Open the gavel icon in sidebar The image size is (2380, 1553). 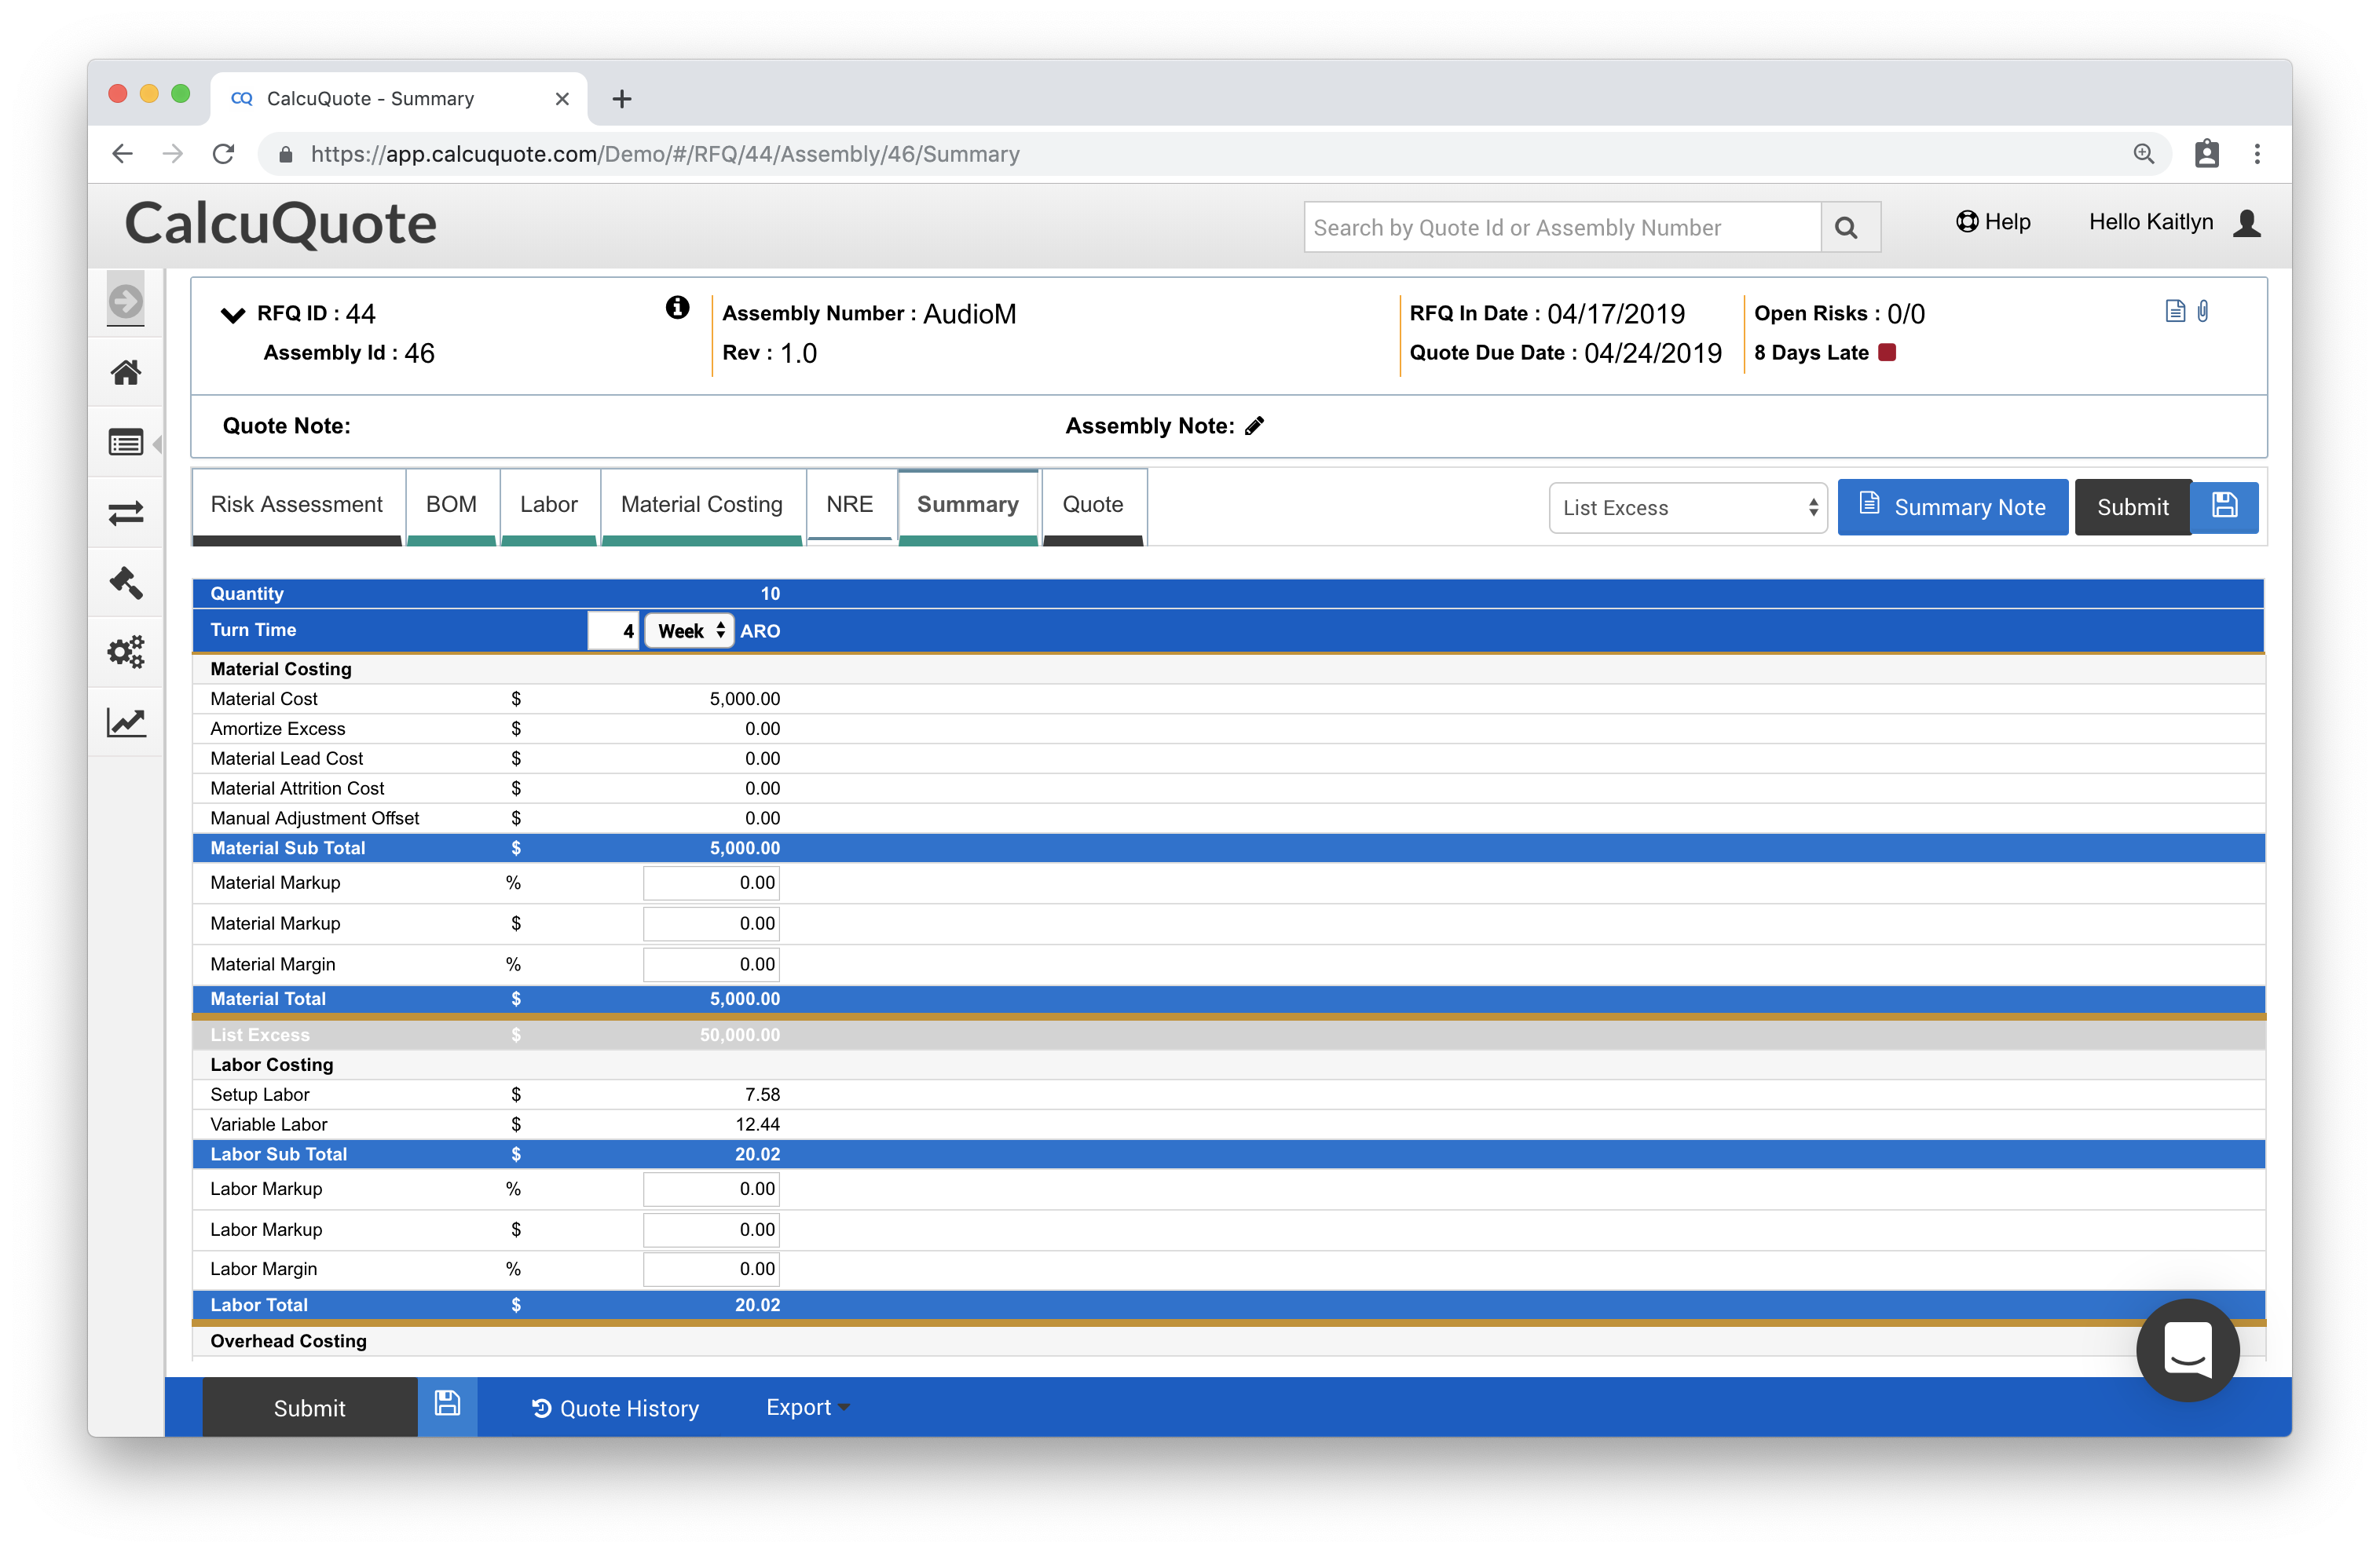point(126,583)
